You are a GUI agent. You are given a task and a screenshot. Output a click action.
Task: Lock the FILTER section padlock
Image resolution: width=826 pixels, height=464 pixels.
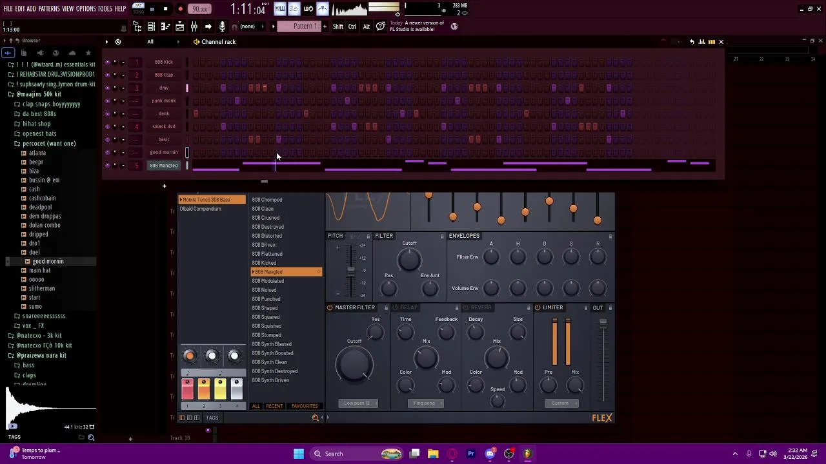coord(441,237)
